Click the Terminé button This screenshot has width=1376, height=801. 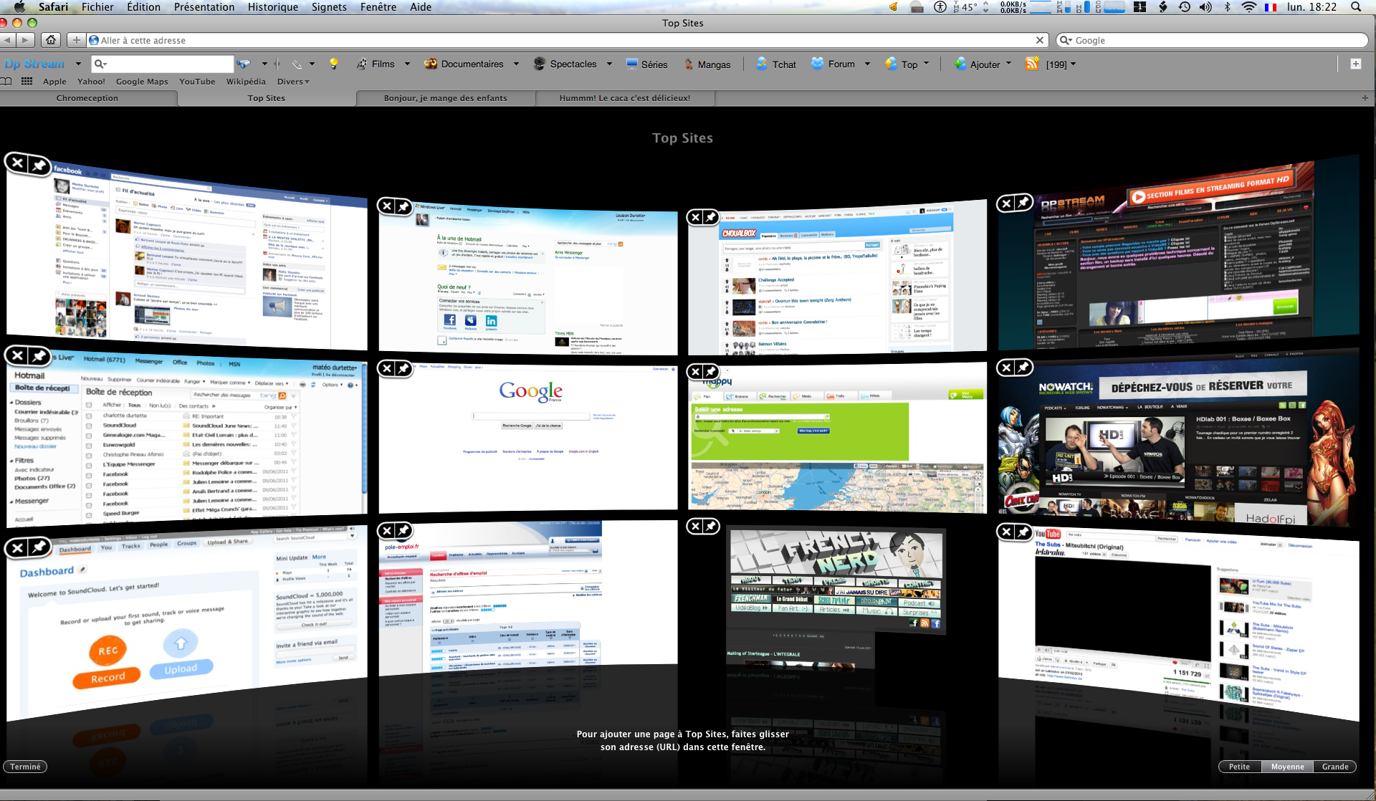point(25,767)
